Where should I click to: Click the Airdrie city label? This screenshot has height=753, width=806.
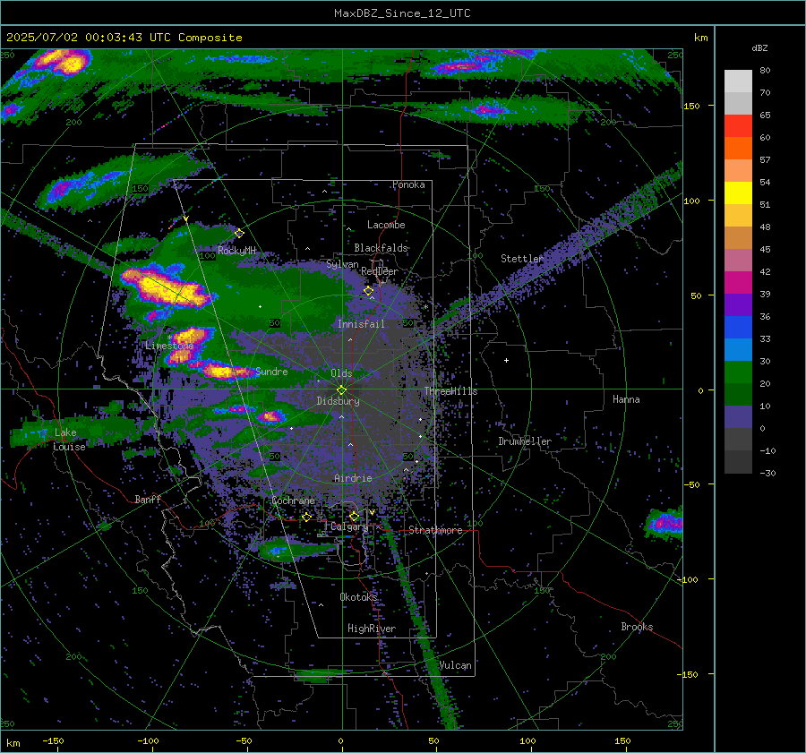[x=353, y=478]
